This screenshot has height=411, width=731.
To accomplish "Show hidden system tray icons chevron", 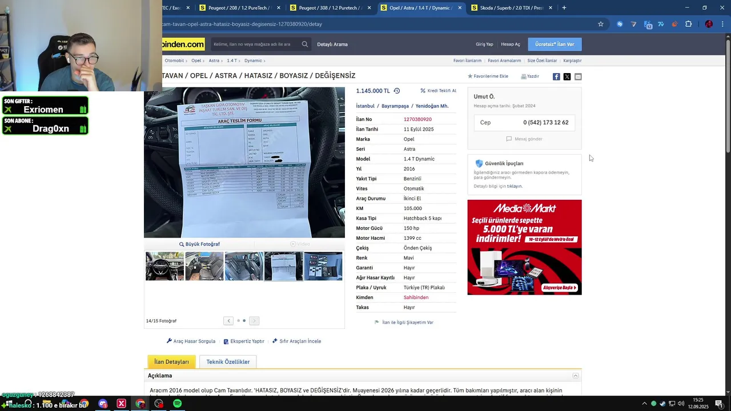I will [645, 404].
